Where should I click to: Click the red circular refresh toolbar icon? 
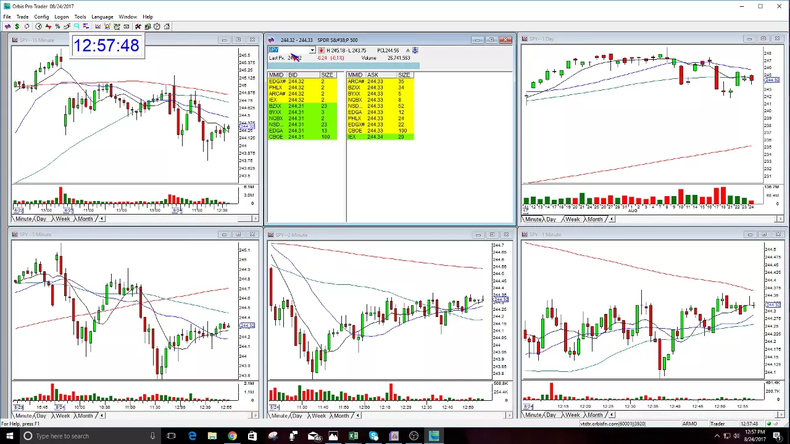[27, 27]
